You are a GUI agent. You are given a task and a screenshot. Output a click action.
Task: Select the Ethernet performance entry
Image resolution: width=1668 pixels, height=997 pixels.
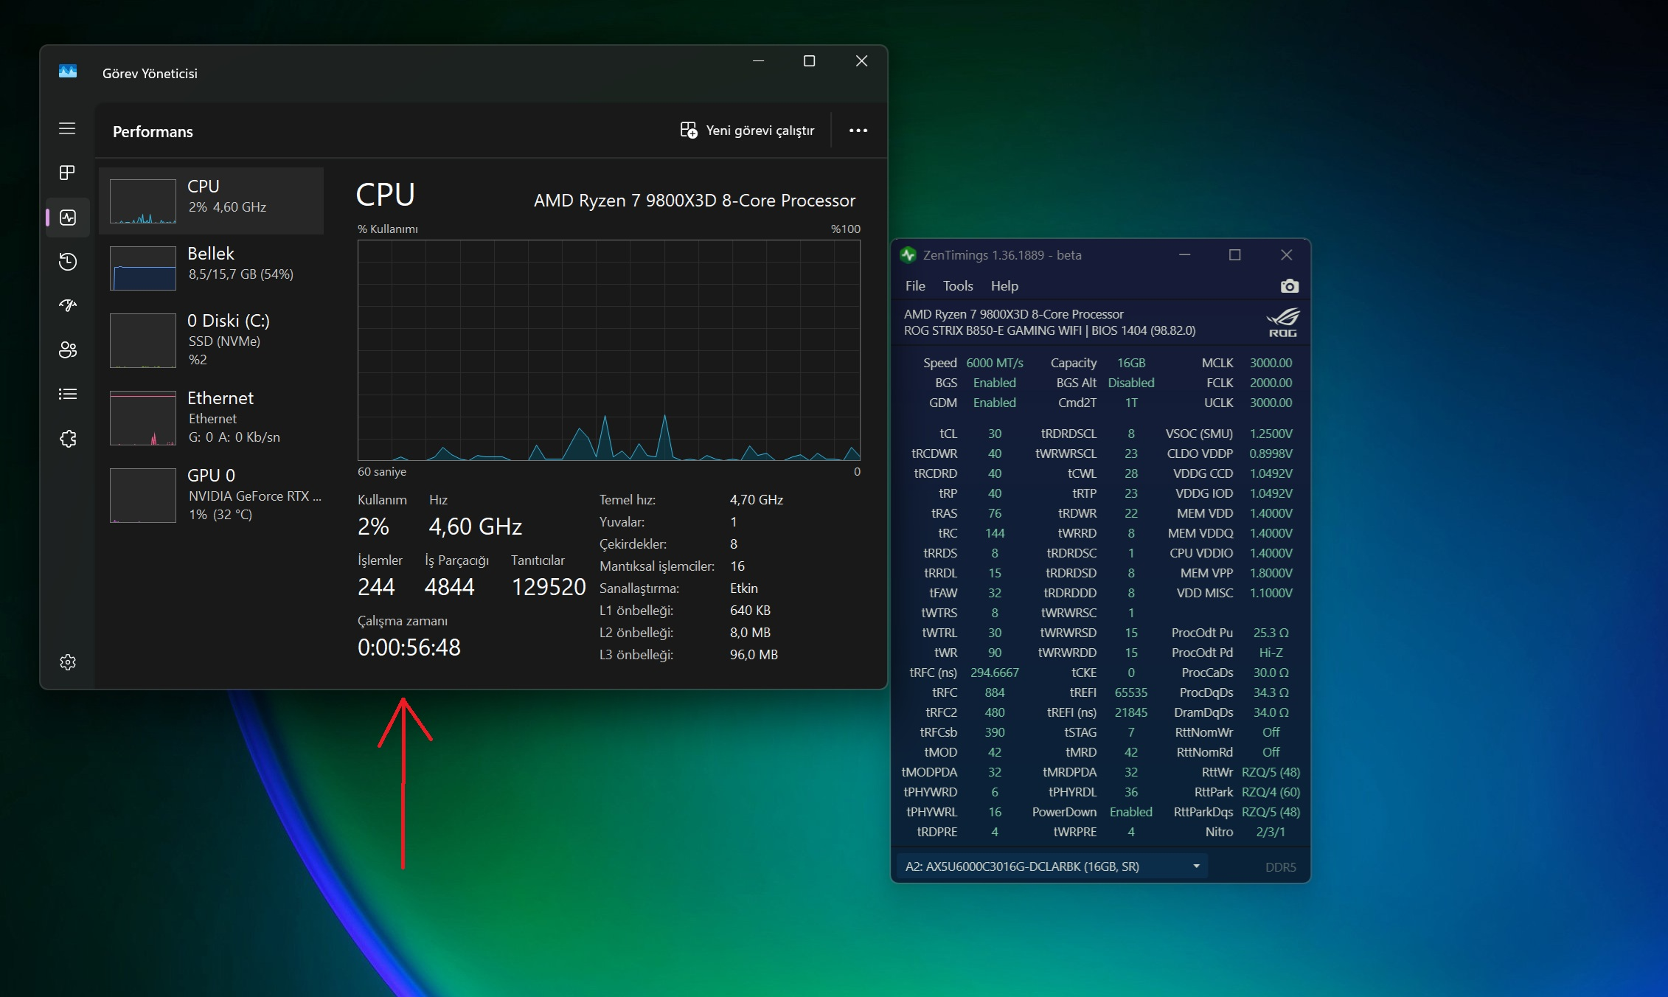coord(212,417)
